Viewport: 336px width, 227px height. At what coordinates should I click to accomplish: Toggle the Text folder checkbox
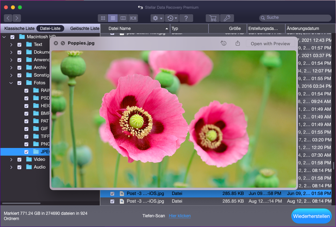click(19, 45)
